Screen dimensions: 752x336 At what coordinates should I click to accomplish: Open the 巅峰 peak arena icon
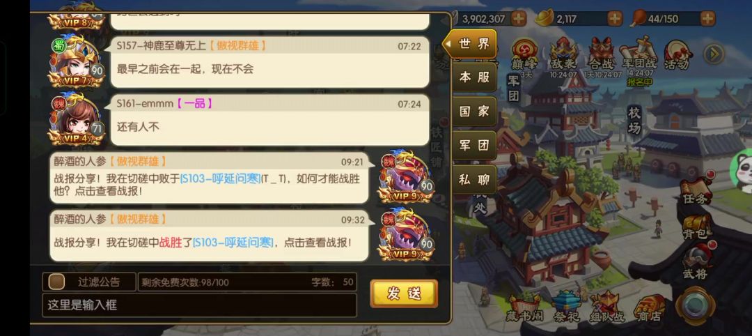tap(524, 54)
